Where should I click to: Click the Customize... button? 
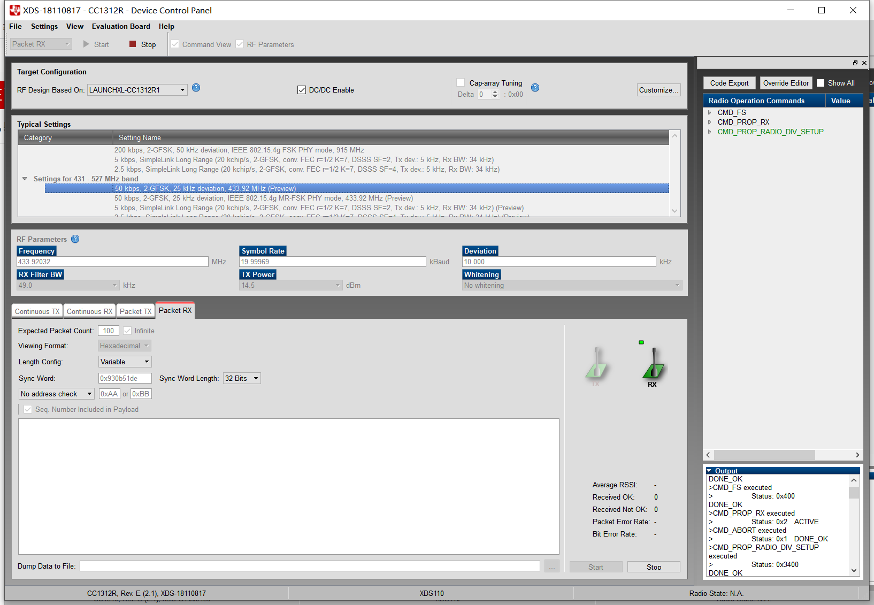659,90
